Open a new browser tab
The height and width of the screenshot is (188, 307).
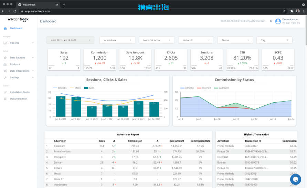click(x=64, y=4)
